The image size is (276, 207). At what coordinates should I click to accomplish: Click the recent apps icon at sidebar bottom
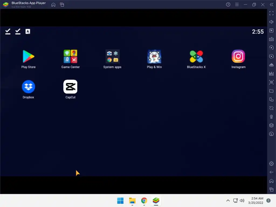tap(271, 189)
